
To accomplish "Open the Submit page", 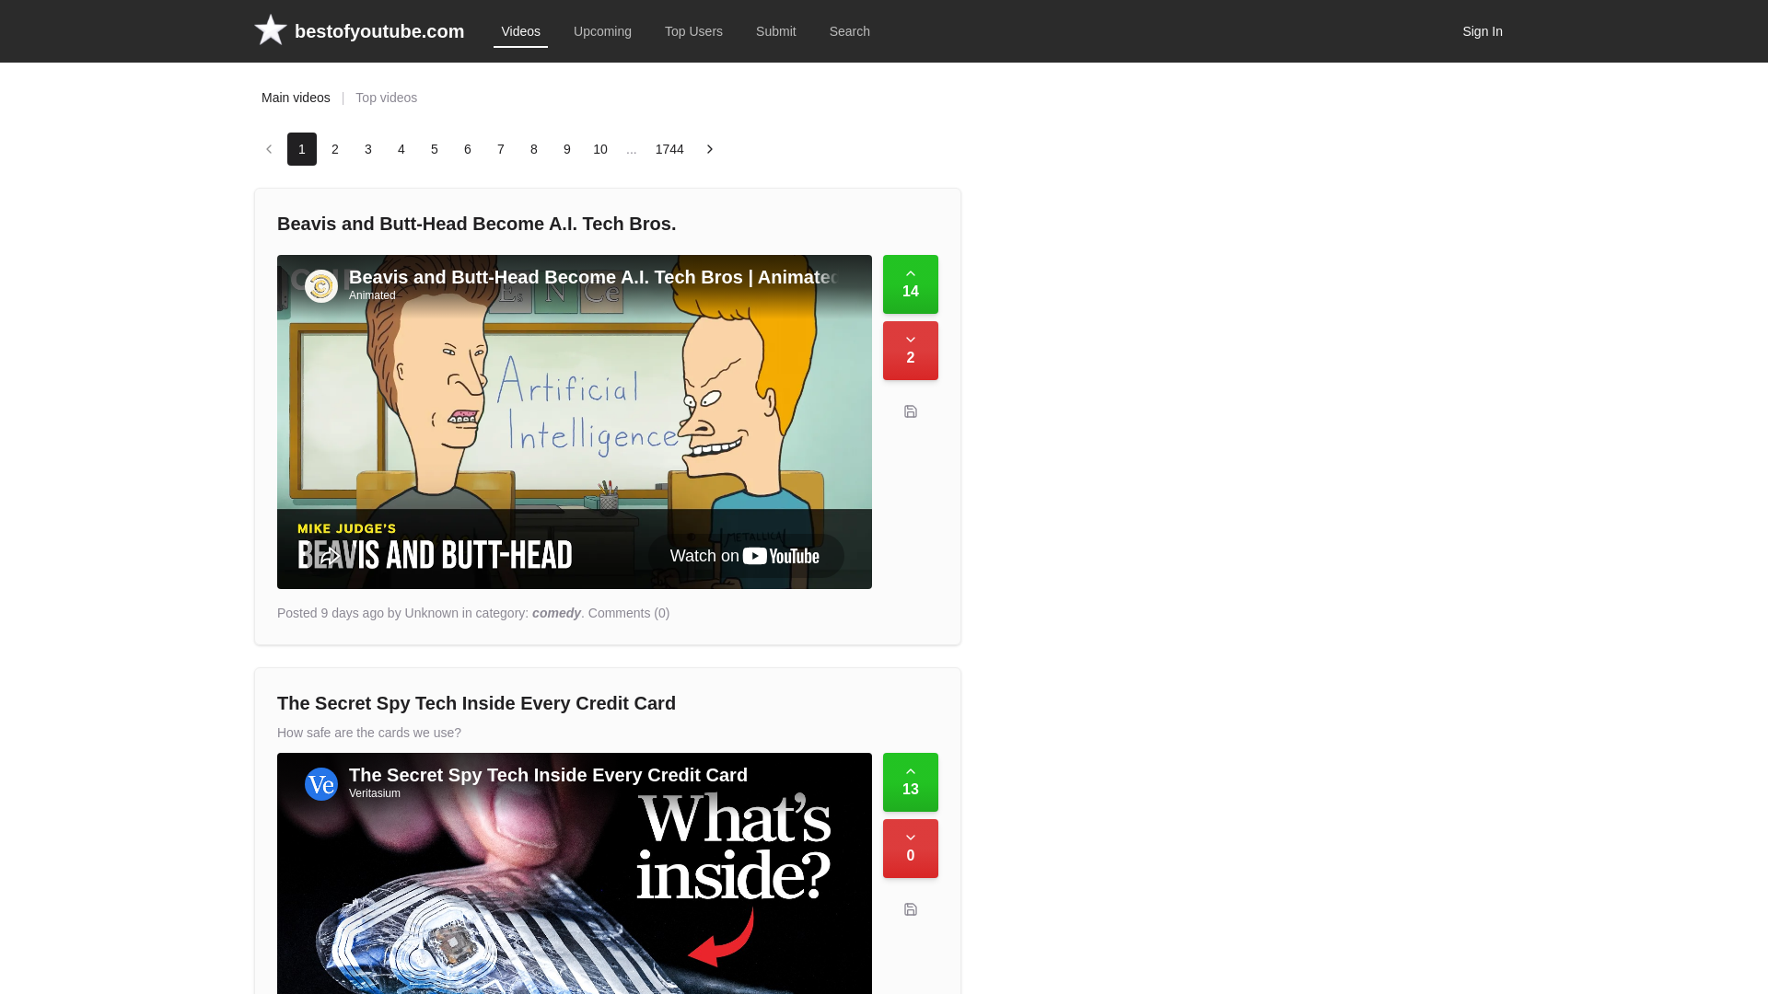I will pos(776,31).
